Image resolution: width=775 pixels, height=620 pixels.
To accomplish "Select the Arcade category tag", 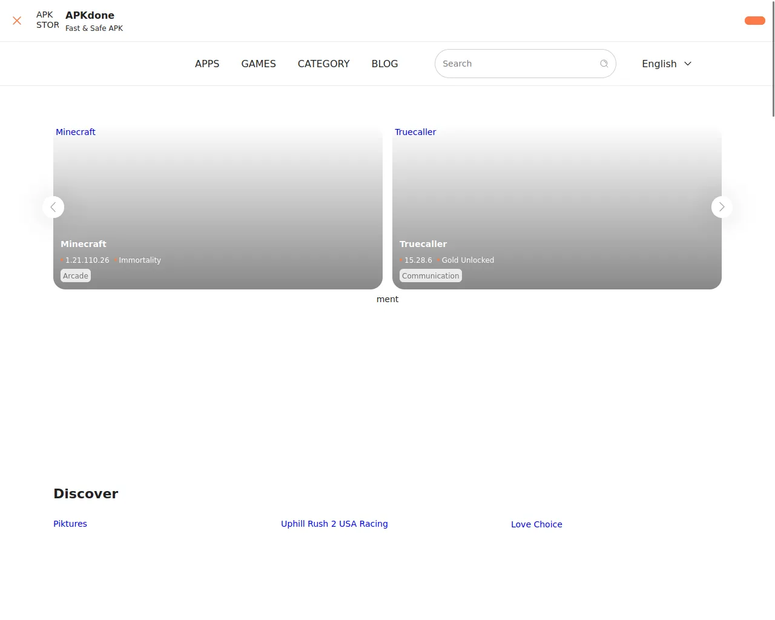I will pyautogui.click(x=76, y=275).
